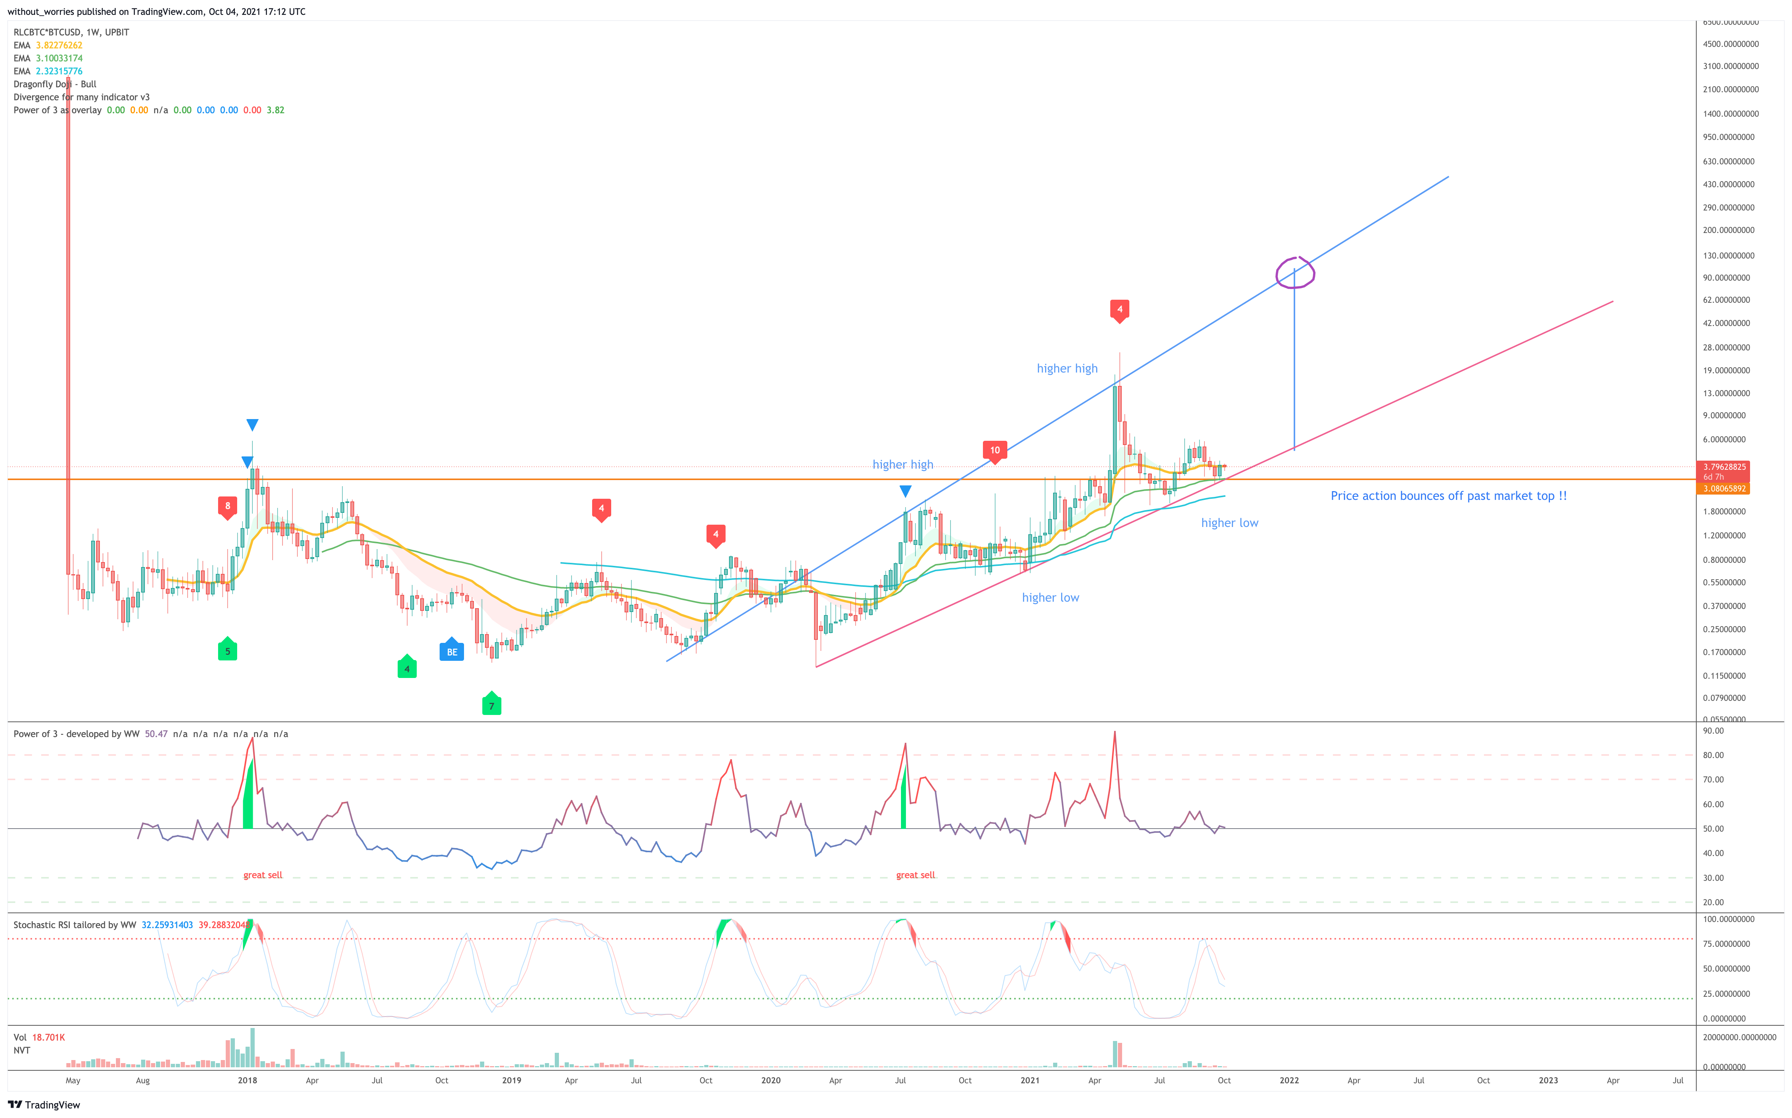Click the 2018 label on the time axis

coord(248,1080)
